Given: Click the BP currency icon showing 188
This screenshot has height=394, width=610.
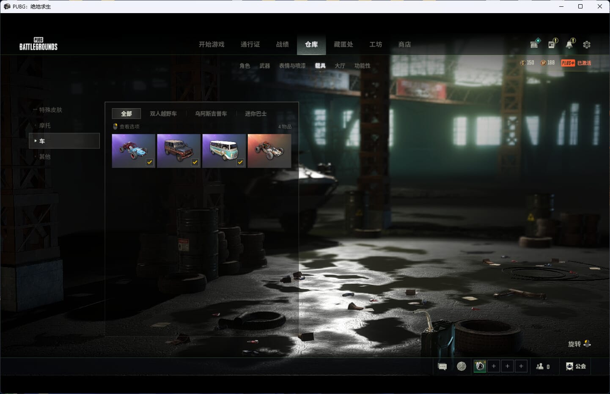Looking at the screenshot, I should click(543, 63).
